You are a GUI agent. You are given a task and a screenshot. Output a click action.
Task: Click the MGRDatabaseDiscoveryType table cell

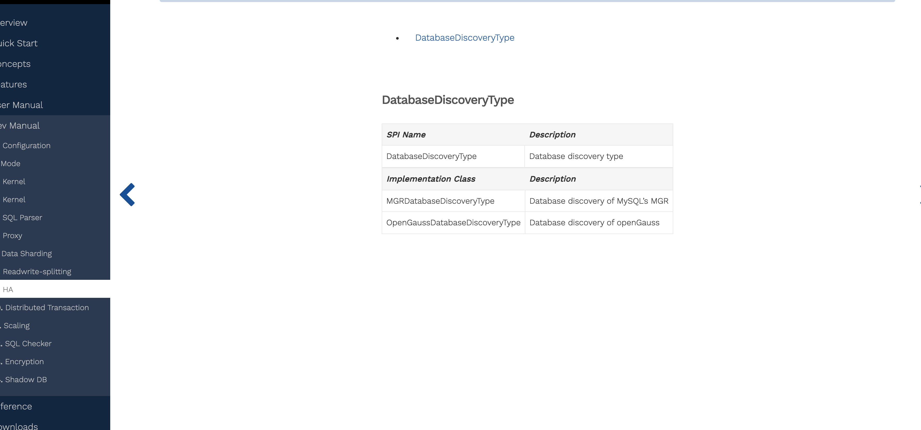[440, 201]
